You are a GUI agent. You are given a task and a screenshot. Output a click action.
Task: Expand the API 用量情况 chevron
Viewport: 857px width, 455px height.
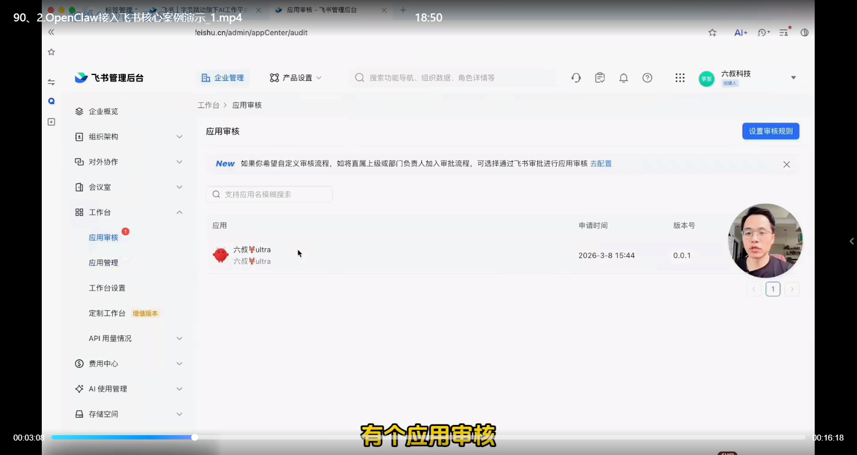click(179, 338)
